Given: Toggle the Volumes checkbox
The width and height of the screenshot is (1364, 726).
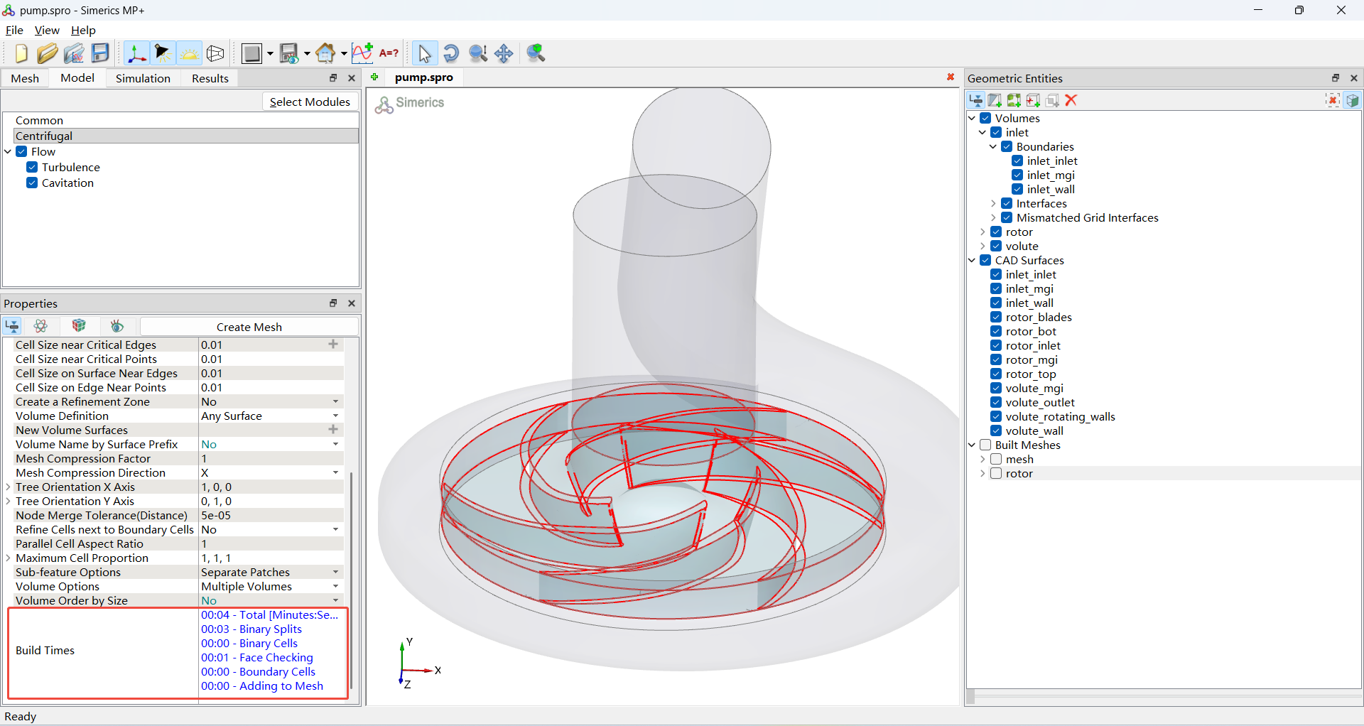Looking at the screenshot, I should coord(985,118).
